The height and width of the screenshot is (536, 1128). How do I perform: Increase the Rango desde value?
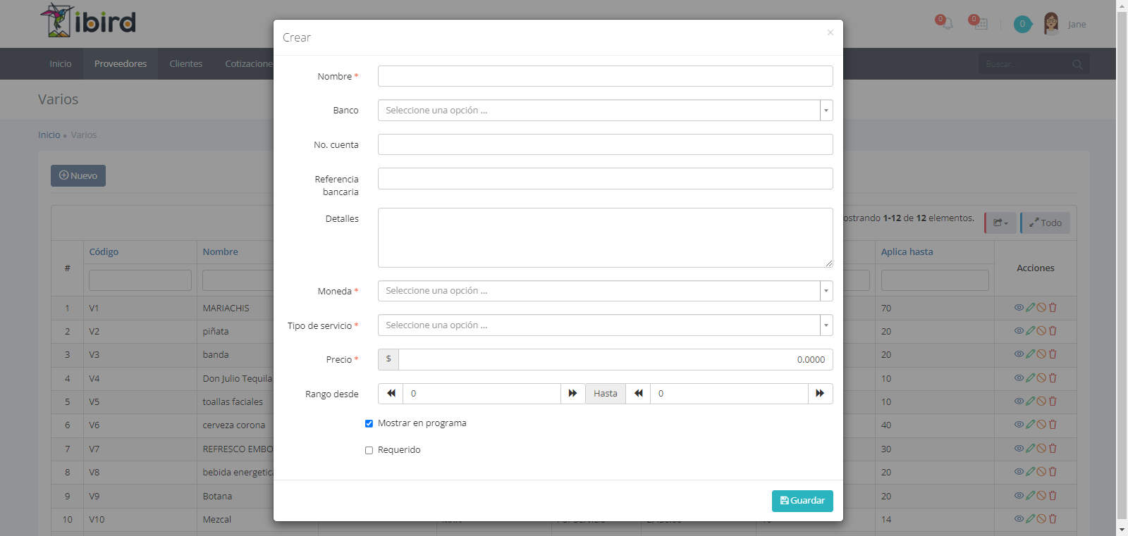pyautogui.click(x=572, y=394)
